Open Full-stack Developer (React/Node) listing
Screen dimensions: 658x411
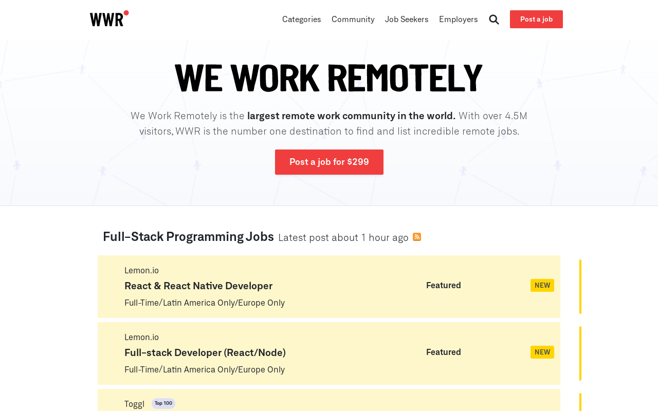point(329,353)
